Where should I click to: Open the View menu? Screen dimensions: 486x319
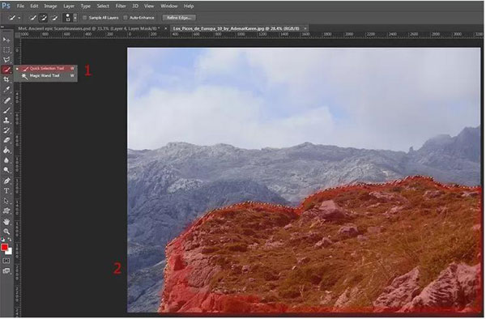pos(149,6)
